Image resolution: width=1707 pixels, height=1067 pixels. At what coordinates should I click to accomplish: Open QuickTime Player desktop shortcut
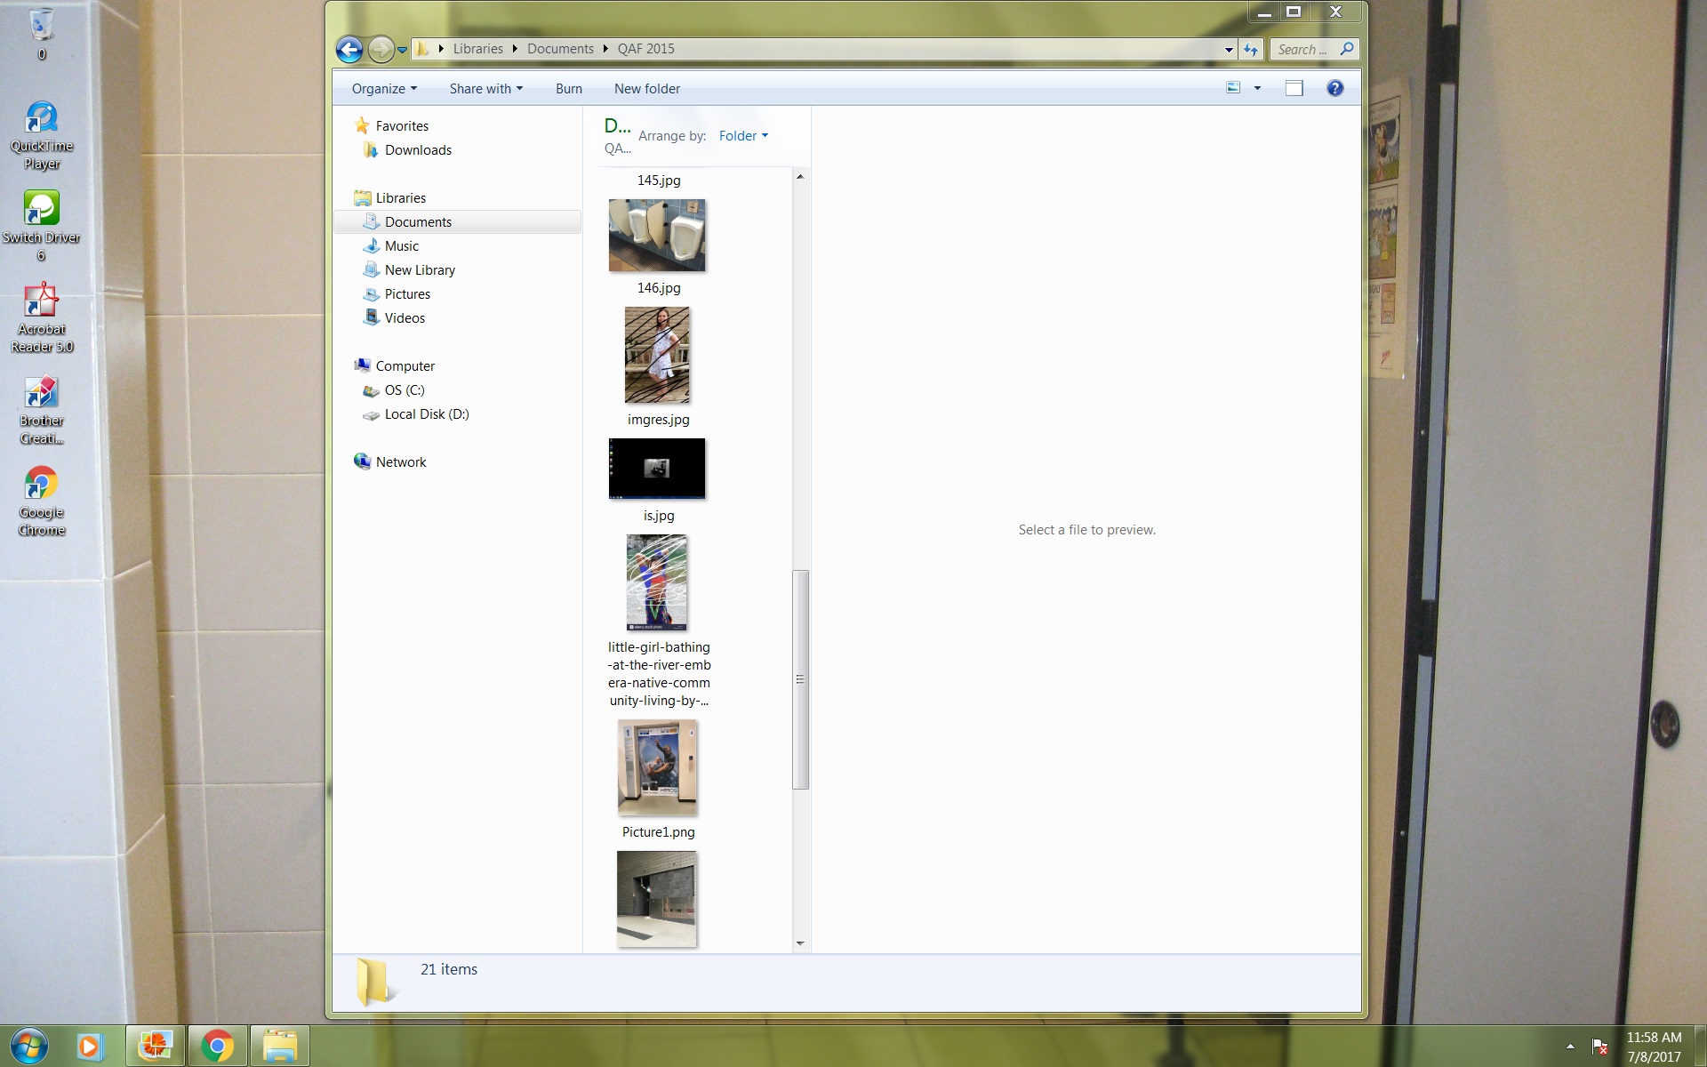pyautogui.click(x=42, y=136)
